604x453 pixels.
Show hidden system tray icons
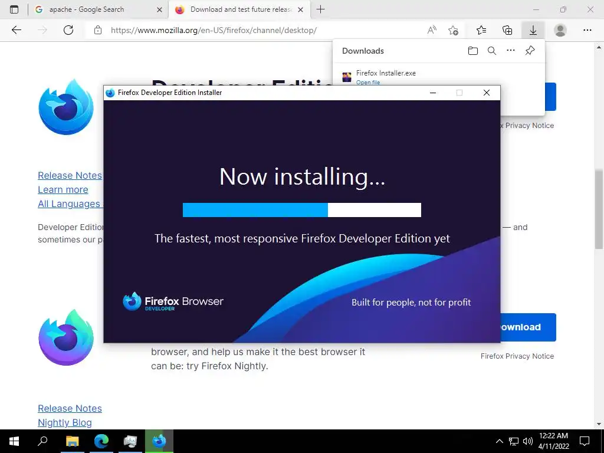(x=499, y=441)
